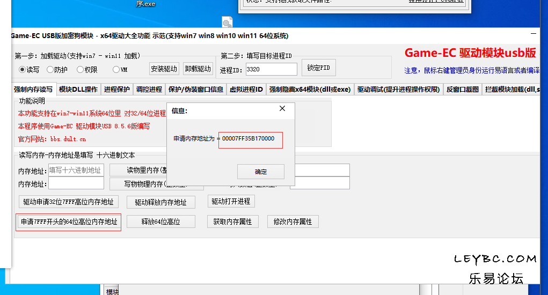548x295 pixels.
Task: Click the 读物理内存 button
Action: pyautogui.click(x=138, y=171)
